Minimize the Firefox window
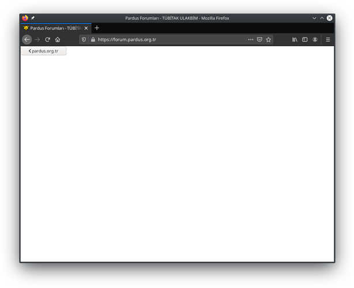The height and width of the screenshot is (288, 354). pyautogui.click(x=314, y=18)
